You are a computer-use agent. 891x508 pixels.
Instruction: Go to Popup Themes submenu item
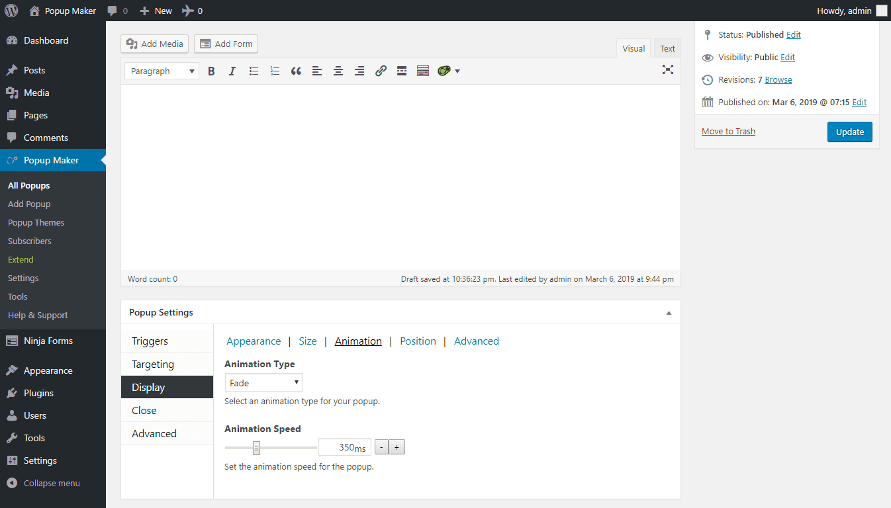[x=36, y=222]
